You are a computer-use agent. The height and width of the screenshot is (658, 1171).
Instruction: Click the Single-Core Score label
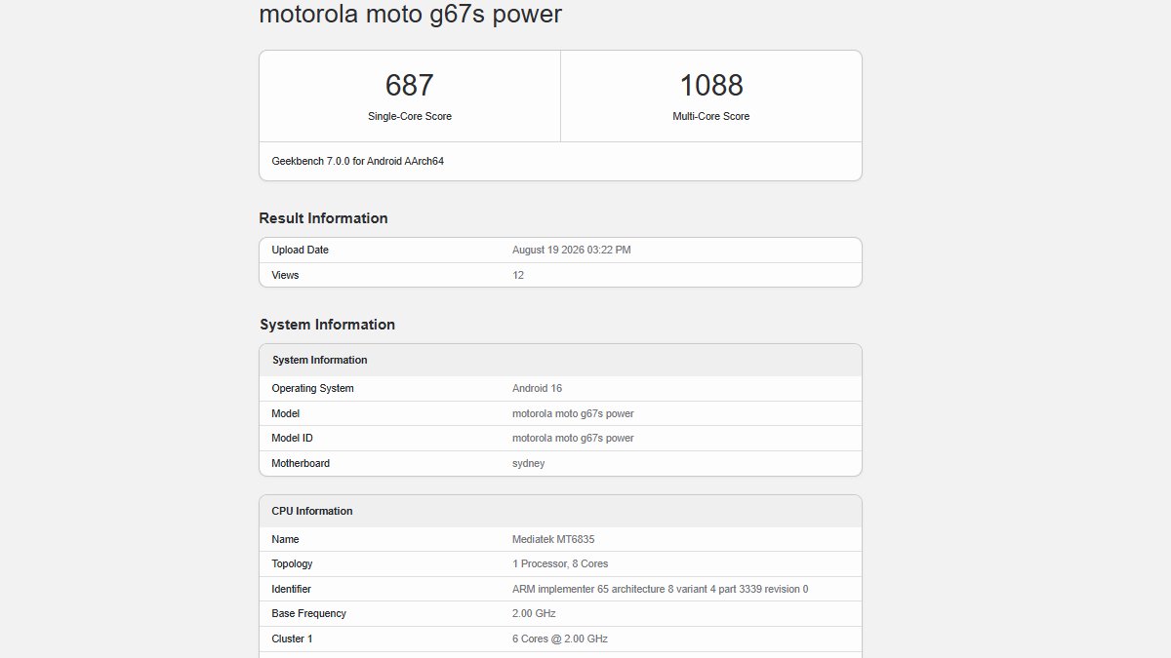(410, 116)
